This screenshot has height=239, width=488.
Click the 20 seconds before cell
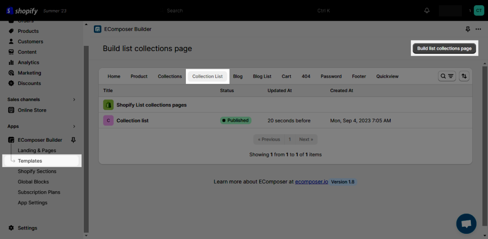(289, 121)
